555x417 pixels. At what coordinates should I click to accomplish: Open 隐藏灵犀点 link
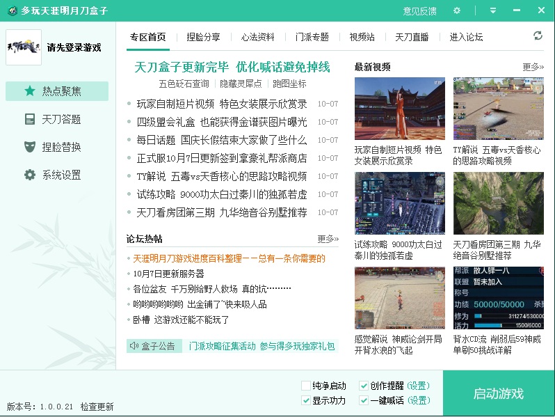click(x=241, y=84)
